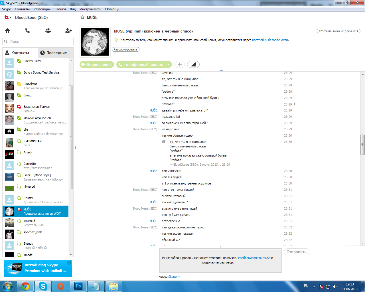Open the Skype Home view

tap(7, 31)
